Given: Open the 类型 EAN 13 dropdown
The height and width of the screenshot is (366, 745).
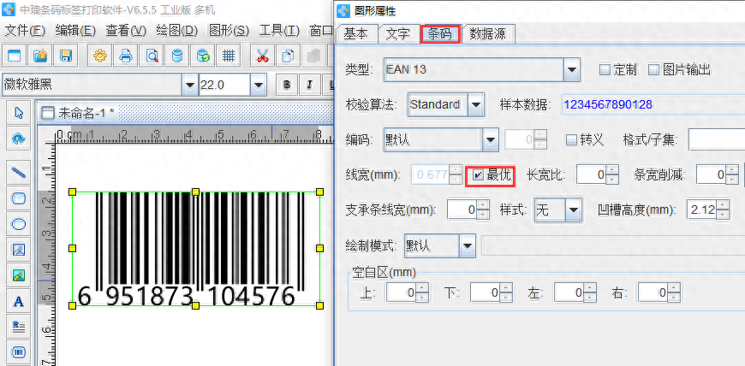Looking at the screenshot, I should coord(572,70).
